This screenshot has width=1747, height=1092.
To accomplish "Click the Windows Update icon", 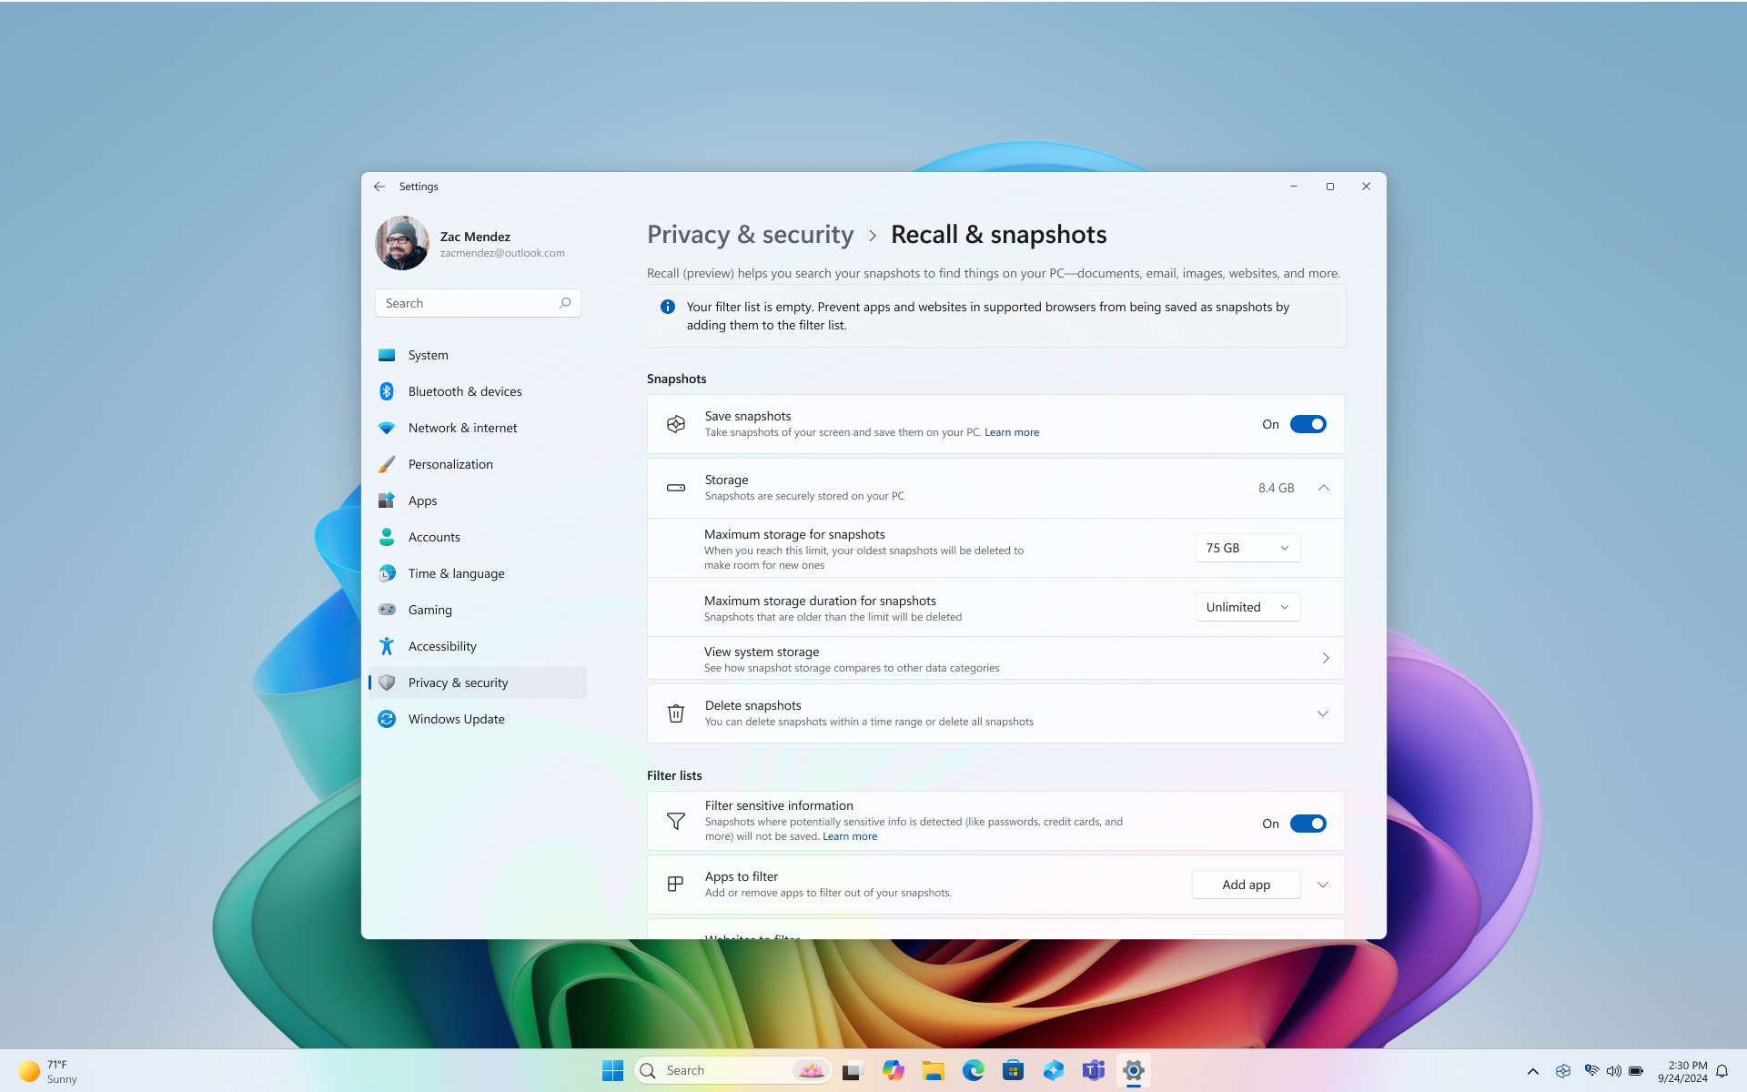I will 386,718.
